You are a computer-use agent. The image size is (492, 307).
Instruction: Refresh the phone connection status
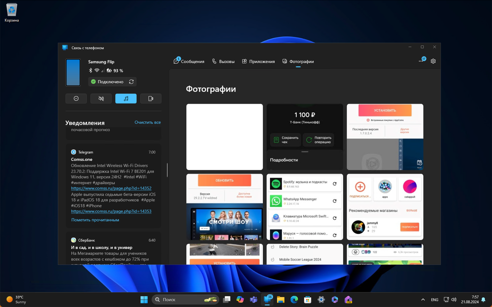131,82
